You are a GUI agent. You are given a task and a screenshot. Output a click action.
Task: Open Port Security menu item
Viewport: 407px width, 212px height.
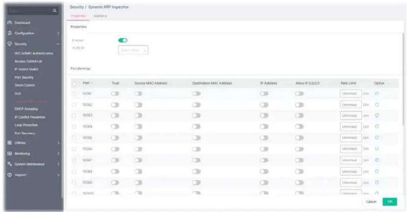pos(24,77)
